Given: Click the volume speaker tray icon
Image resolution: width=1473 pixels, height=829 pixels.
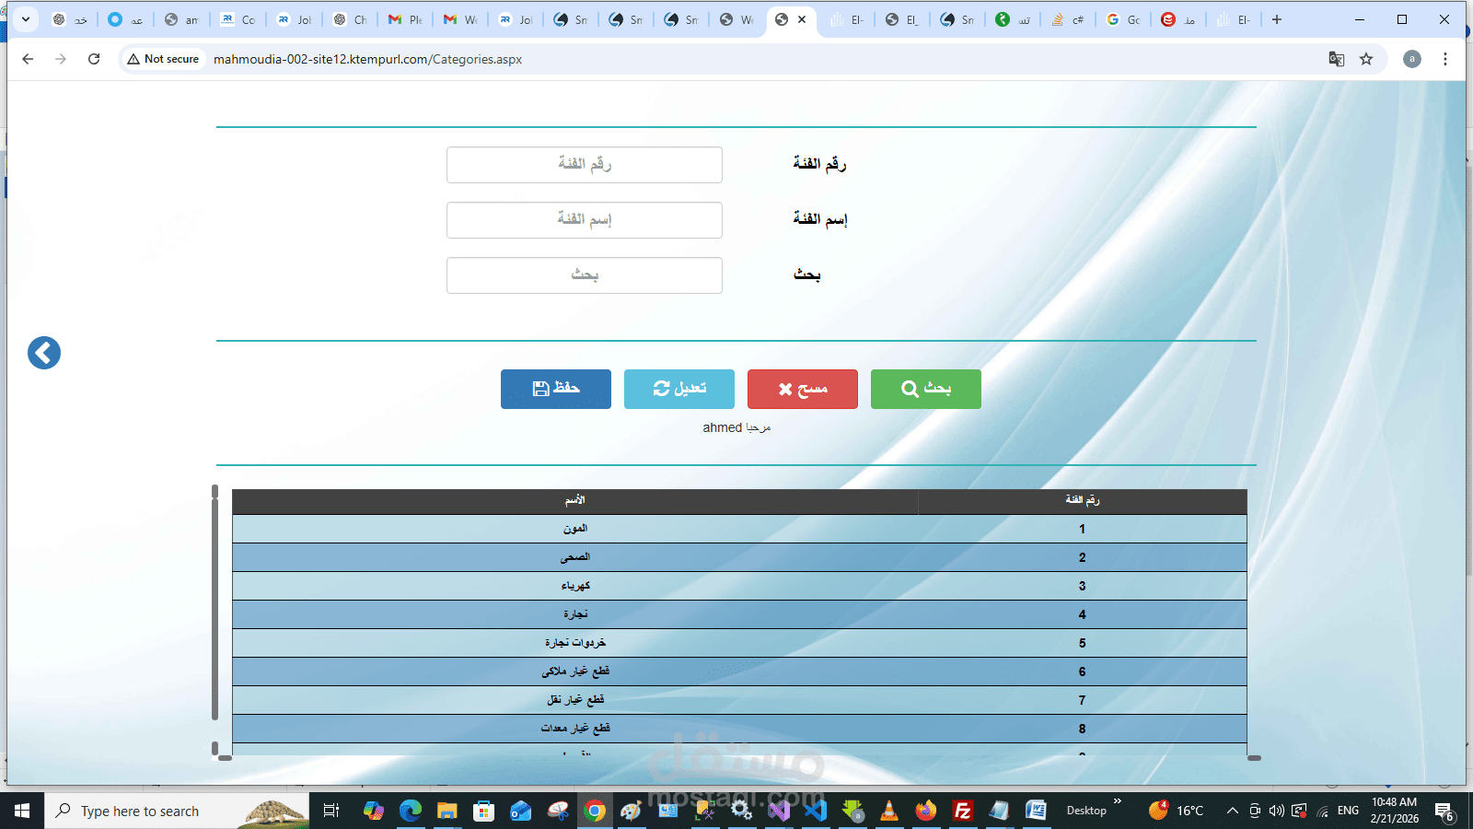Looking at the screenshot, I should 1276,811.
